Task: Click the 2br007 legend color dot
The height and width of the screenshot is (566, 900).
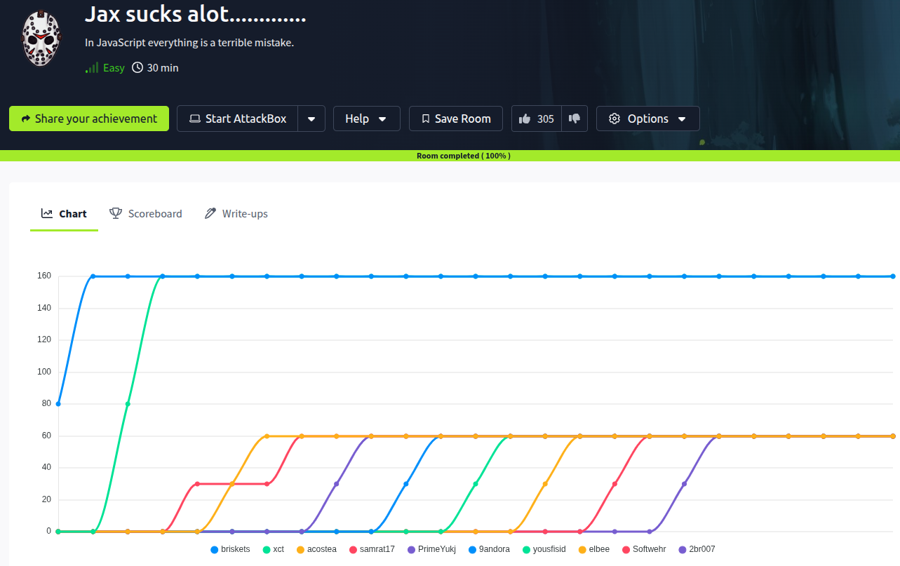Action: [683, 549]
